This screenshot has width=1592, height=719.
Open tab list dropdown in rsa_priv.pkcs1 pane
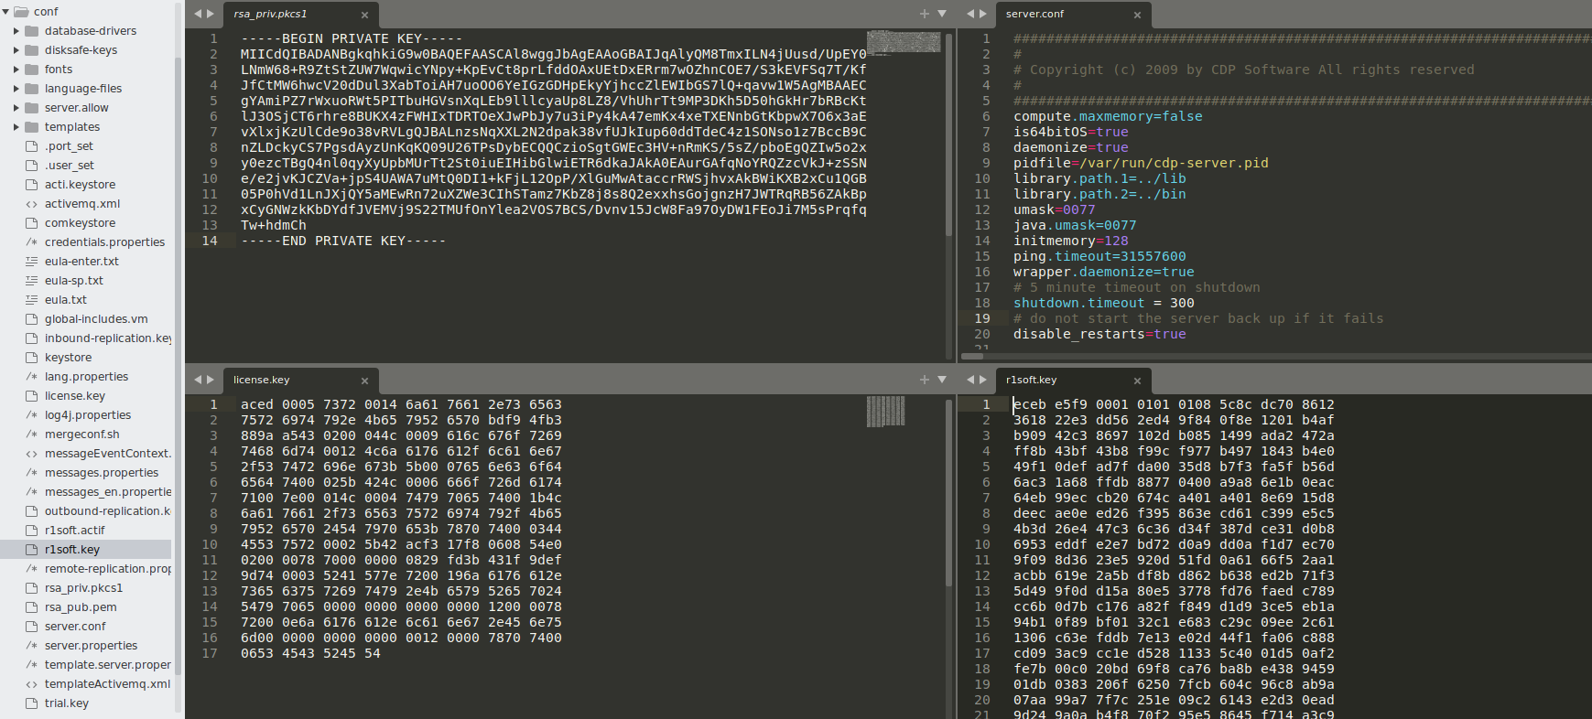(942, 14)
